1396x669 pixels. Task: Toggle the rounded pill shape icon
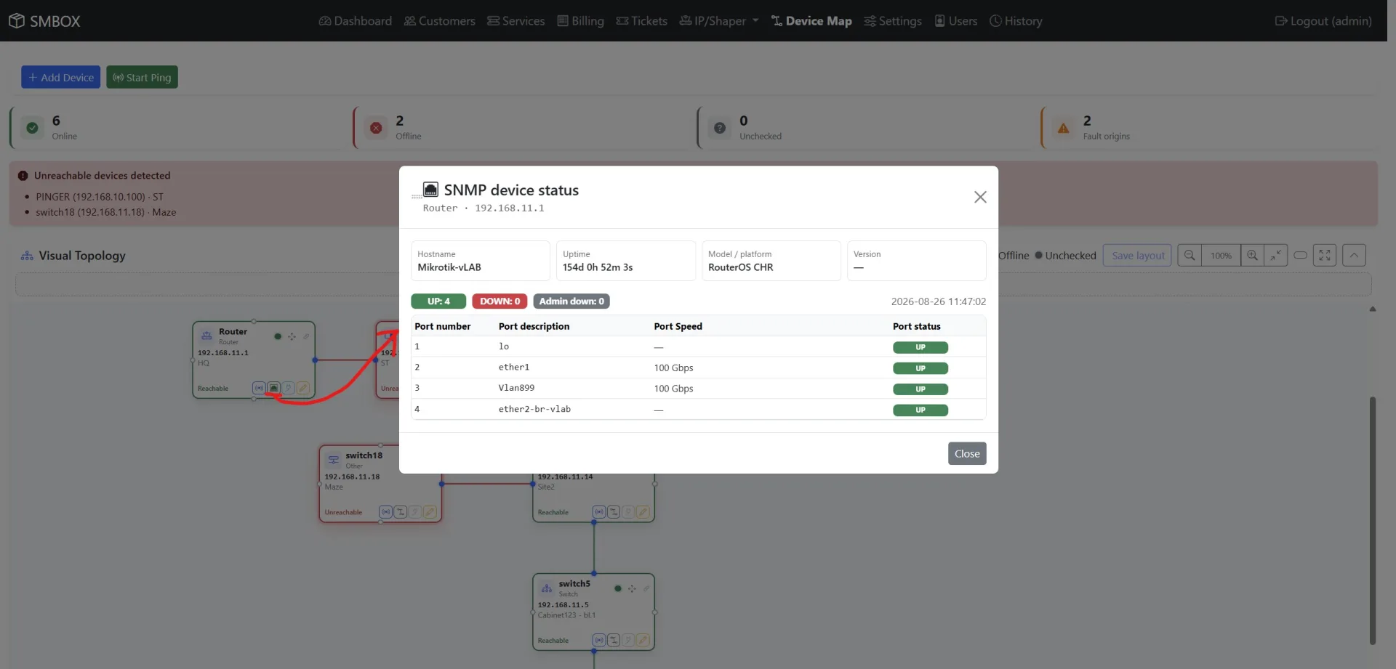pos(1301,255)
